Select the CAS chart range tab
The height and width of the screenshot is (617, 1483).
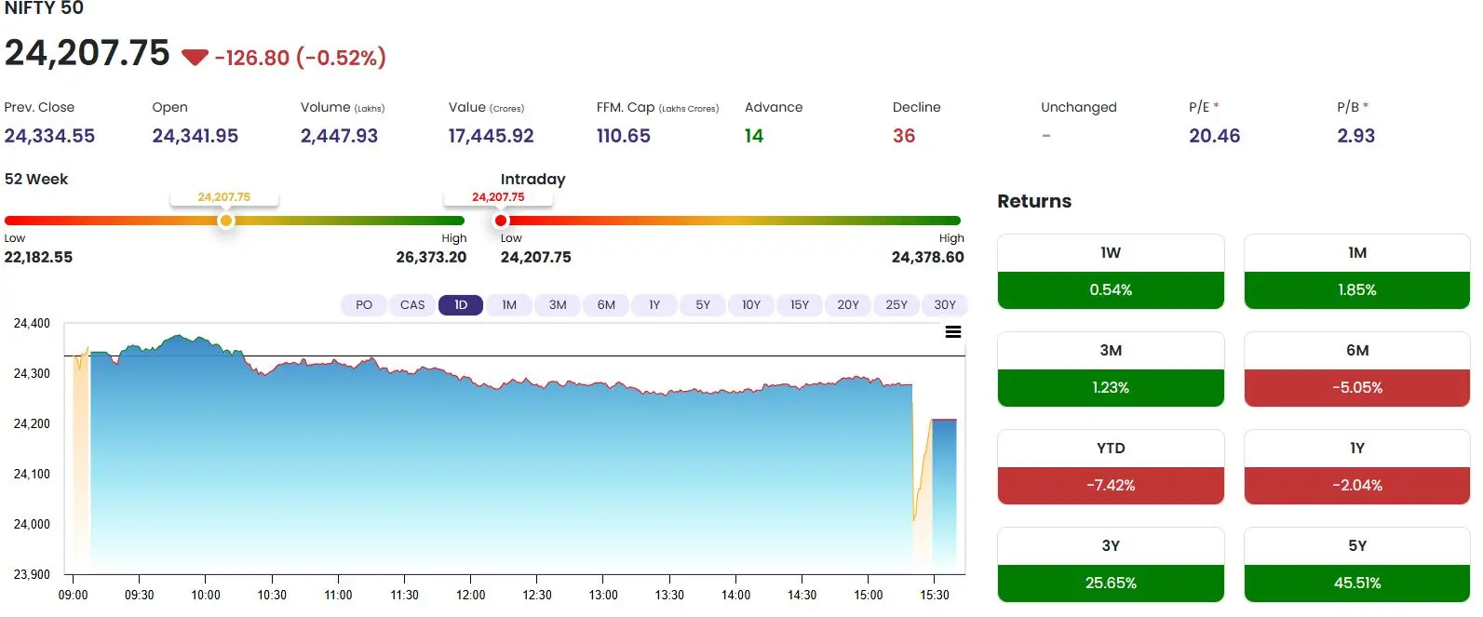click(412, 305)
